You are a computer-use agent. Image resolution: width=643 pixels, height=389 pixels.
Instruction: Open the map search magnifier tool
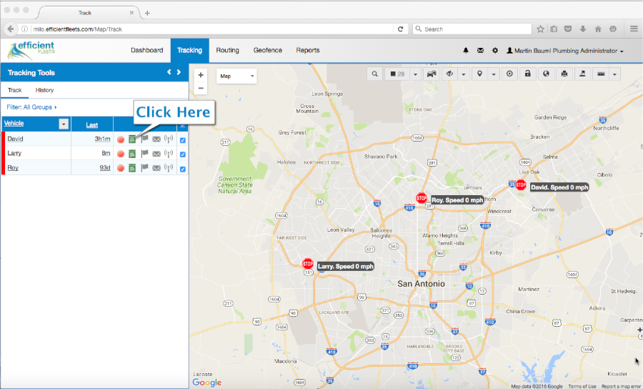[374, 74]
